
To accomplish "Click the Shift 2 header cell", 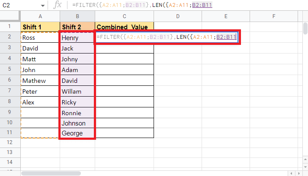I will click(x=77, y=27).
